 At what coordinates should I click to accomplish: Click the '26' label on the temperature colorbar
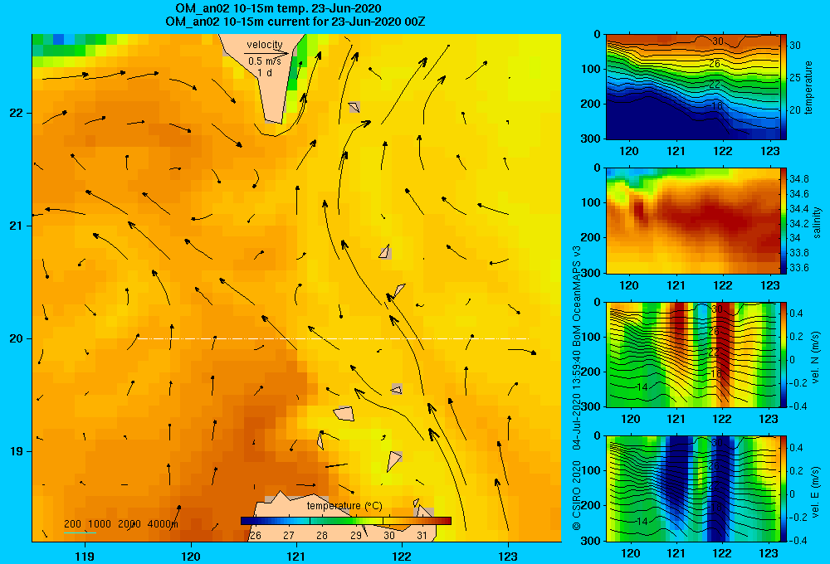point(255,536)
